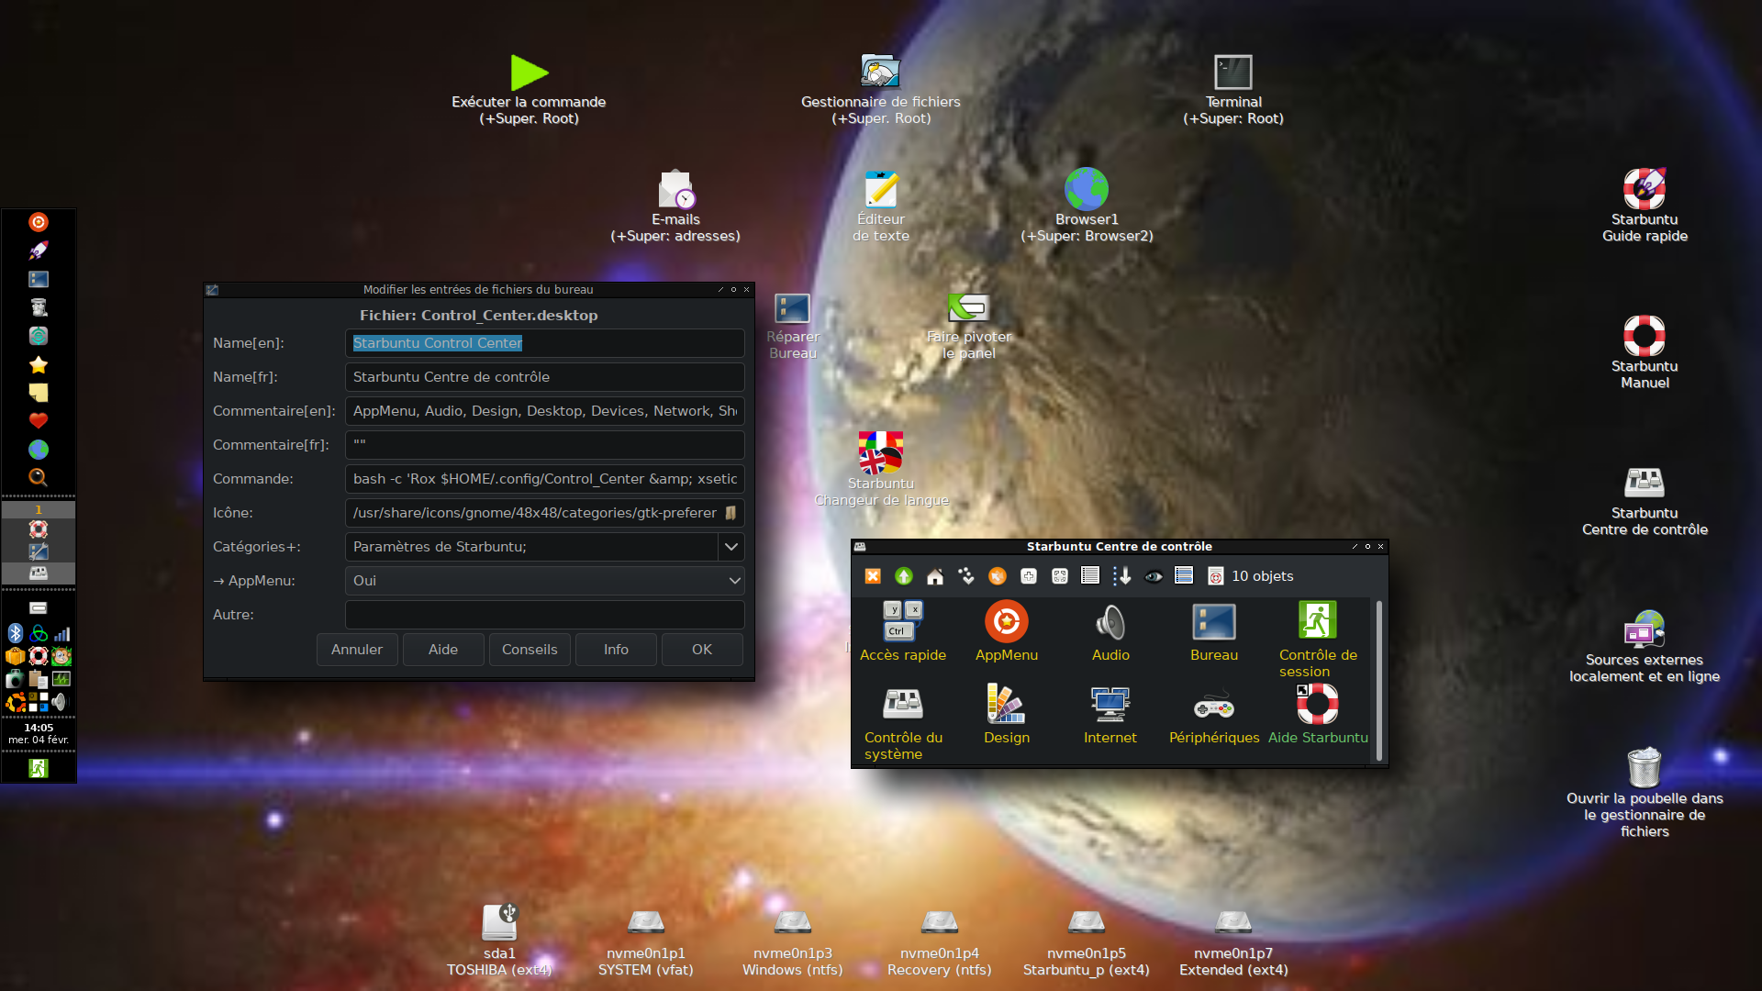1762x991 pixels.
Task: Click the orange close-window icon in ROX toolbar
Action: click(x=873, y=576)
